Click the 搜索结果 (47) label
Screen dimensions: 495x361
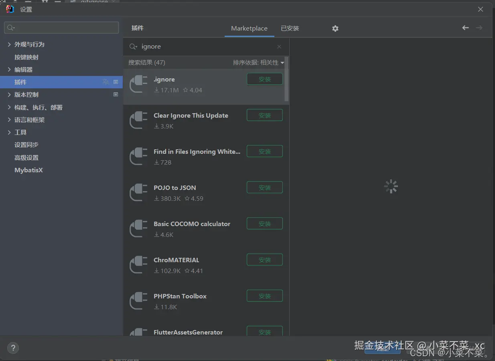[x=147, y=63]
